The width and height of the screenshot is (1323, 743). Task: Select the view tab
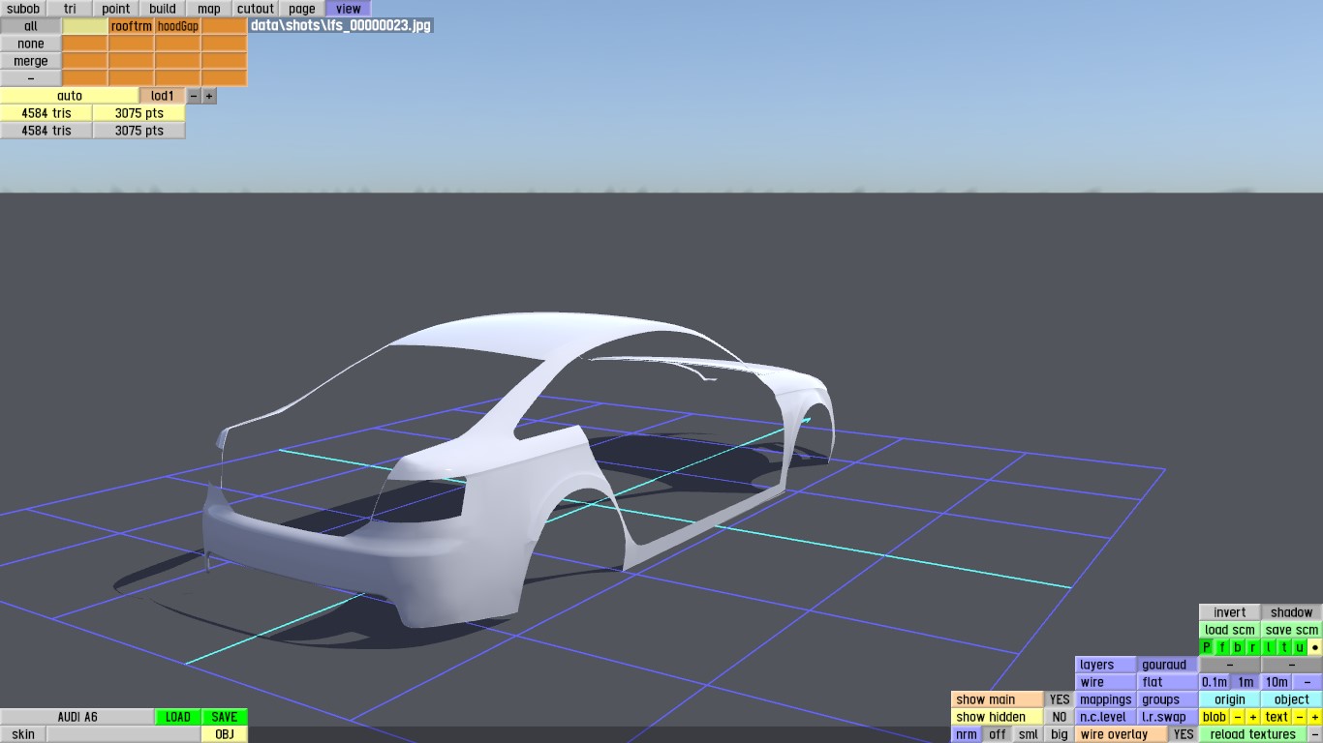[349, 9]
